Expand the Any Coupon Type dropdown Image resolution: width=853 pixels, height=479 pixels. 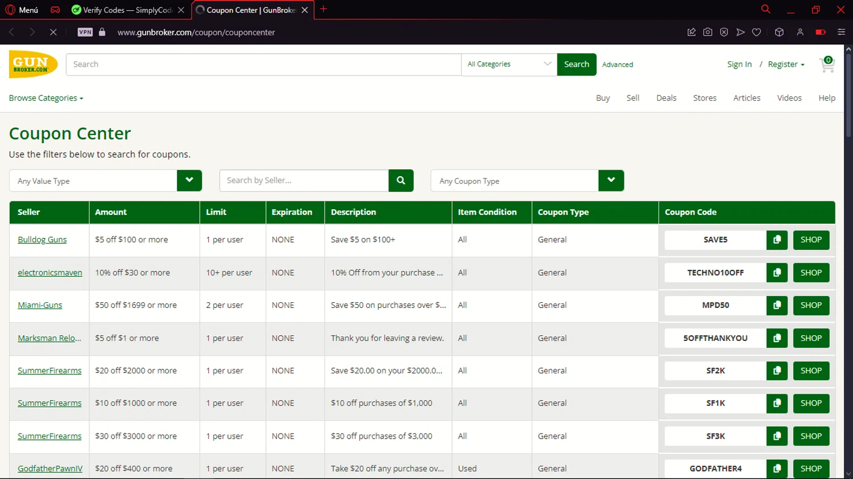click(611, 181)
